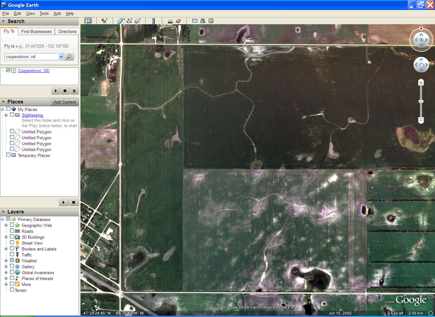The image size is (435, 317).
Task: Click the zoom in plus button
Action: pyautogui.click(x=421, y=82)
